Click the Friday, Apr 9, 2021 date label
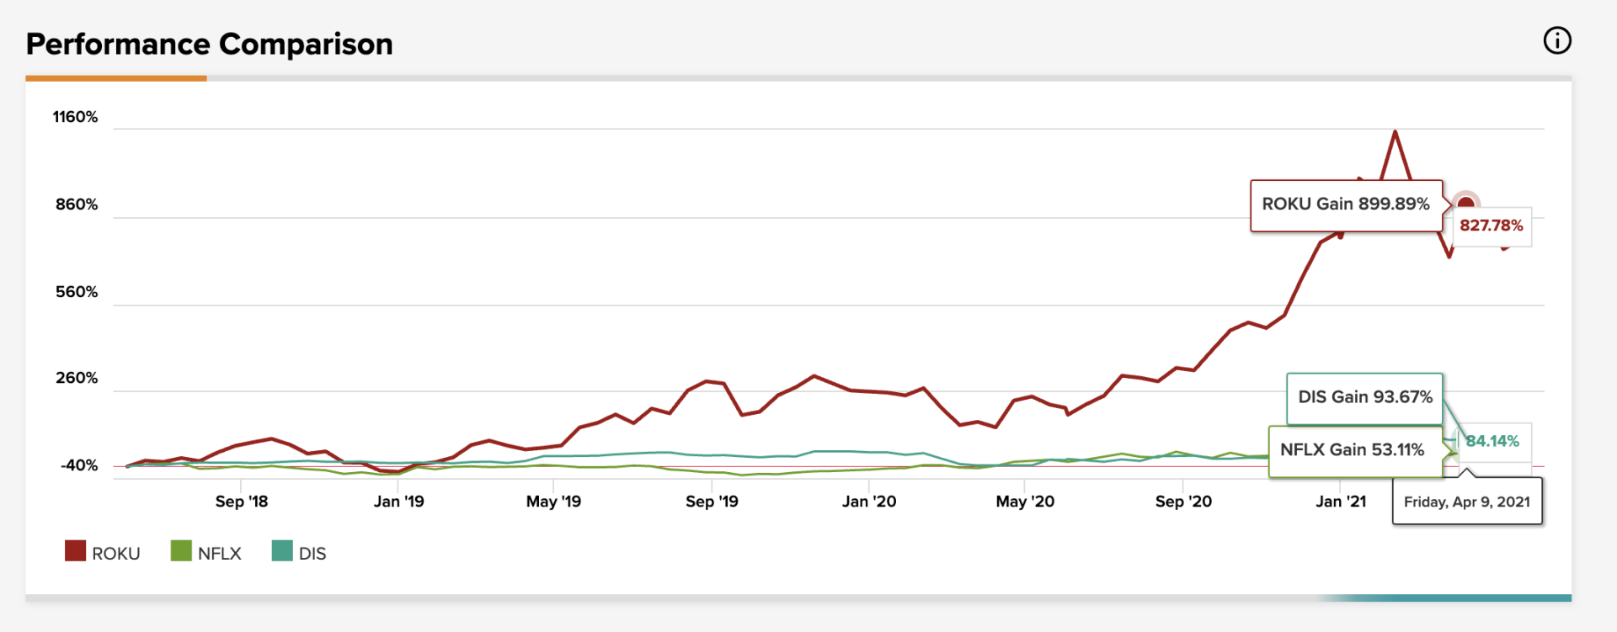The width and height of the screenshot is (1617, 632). [1466, 502]
